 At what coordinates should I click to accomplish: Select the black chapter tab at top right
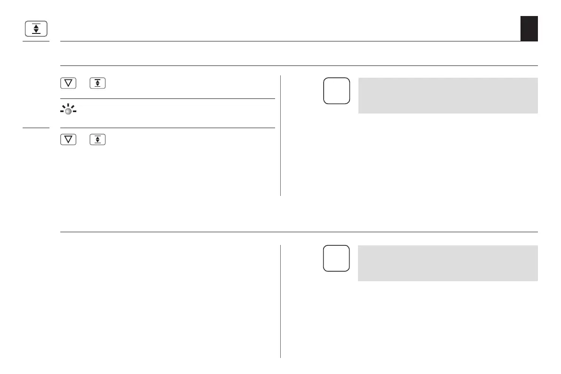click(529, 29)
